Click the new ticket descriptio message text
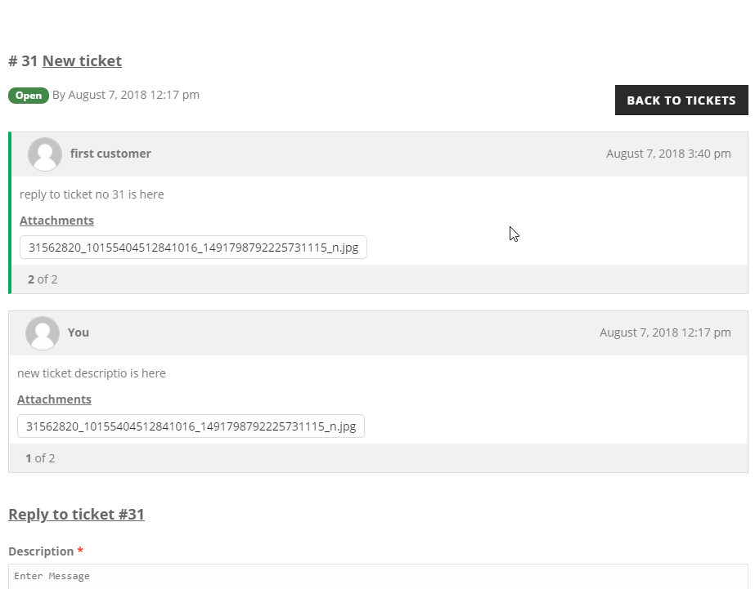The height and width of the screenshot is (589, 755). point(92,373)
